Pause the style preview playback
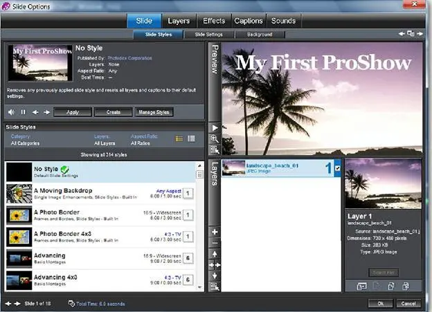 23,112
